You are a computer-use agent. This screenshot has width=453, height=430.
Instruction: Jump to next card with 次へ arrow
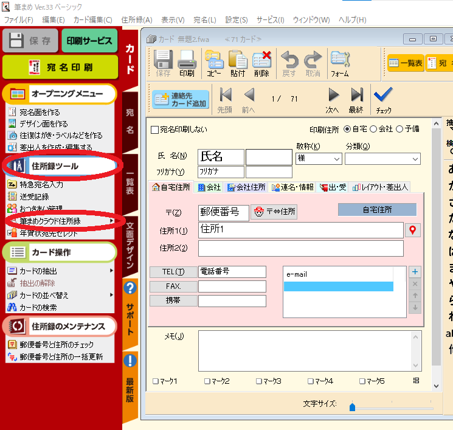[x=333, y=95]
